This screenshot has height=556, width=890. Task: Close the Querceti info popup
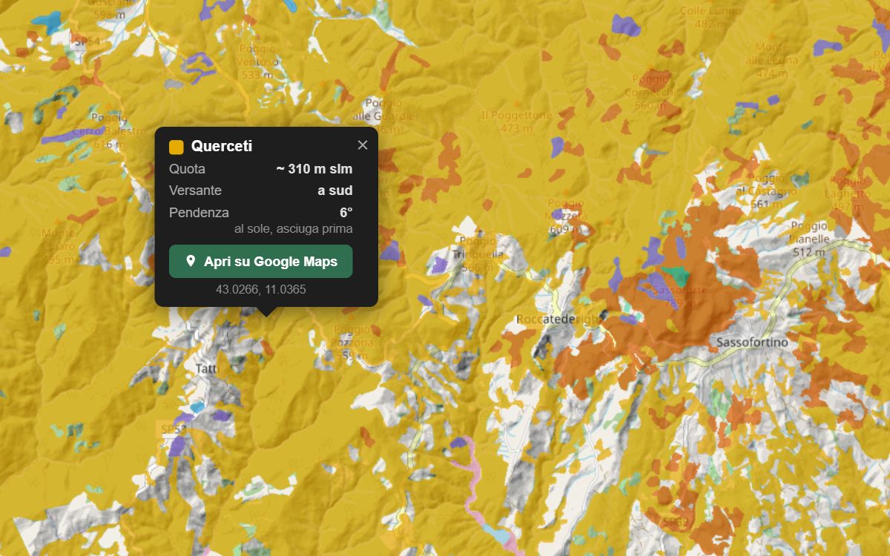click(x=362, y=145)
